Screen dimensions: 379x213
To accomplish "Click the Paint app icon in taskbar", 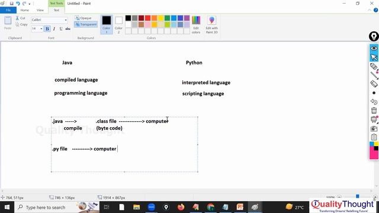I will (255, 207).
